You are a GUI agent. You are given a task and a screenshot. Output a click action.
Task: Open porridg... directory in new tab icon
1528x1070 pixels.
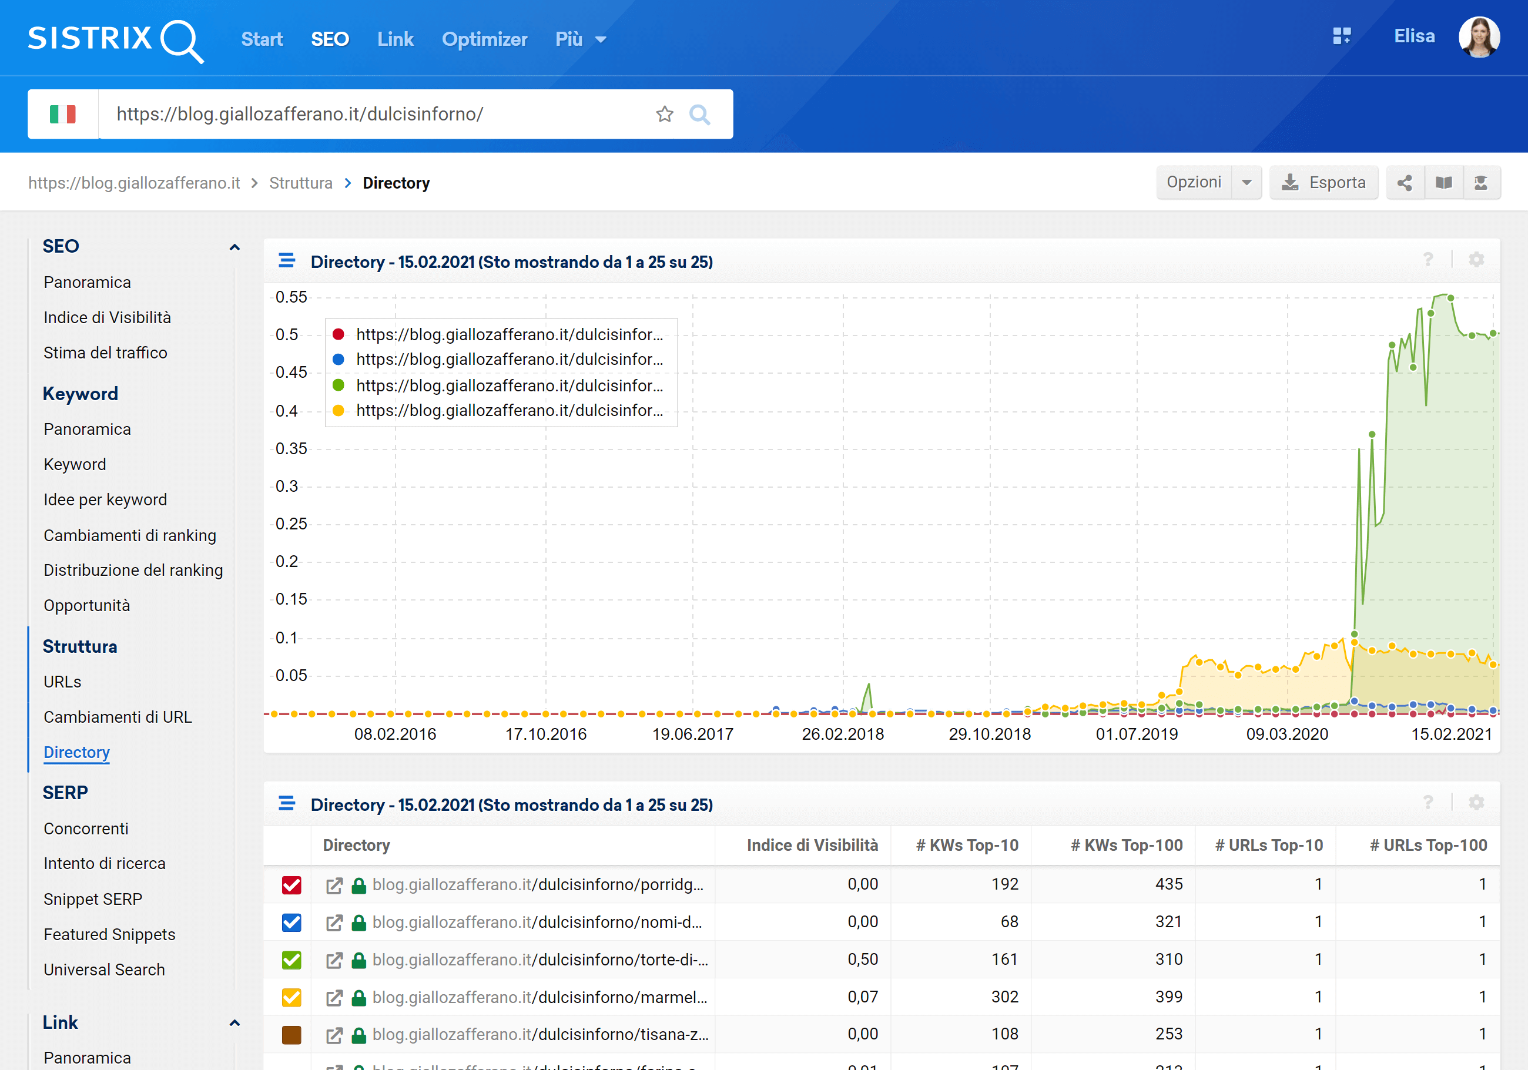click(334, 885)
